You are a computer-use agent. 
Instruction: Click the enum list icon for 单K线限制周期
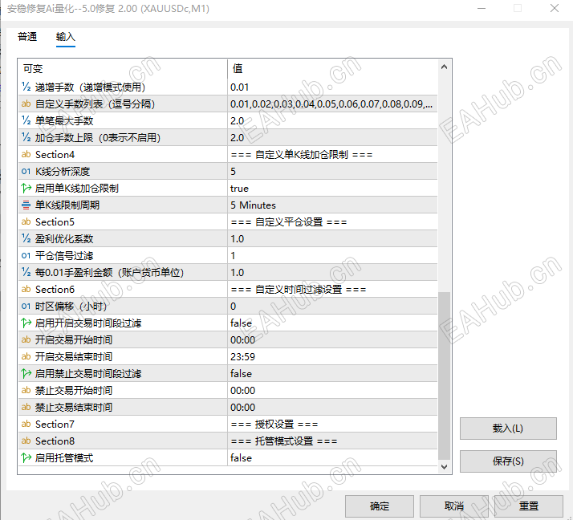26,205
